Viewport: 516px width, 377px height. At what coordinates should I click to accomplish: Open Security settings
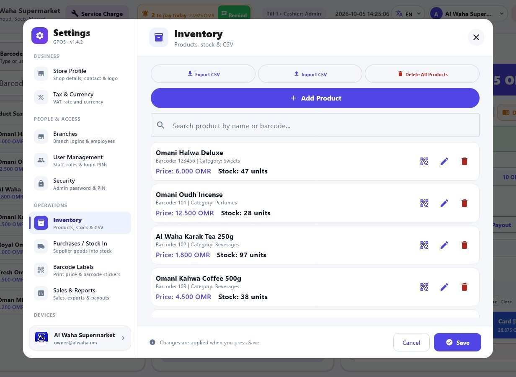click(x=80, y=184)
